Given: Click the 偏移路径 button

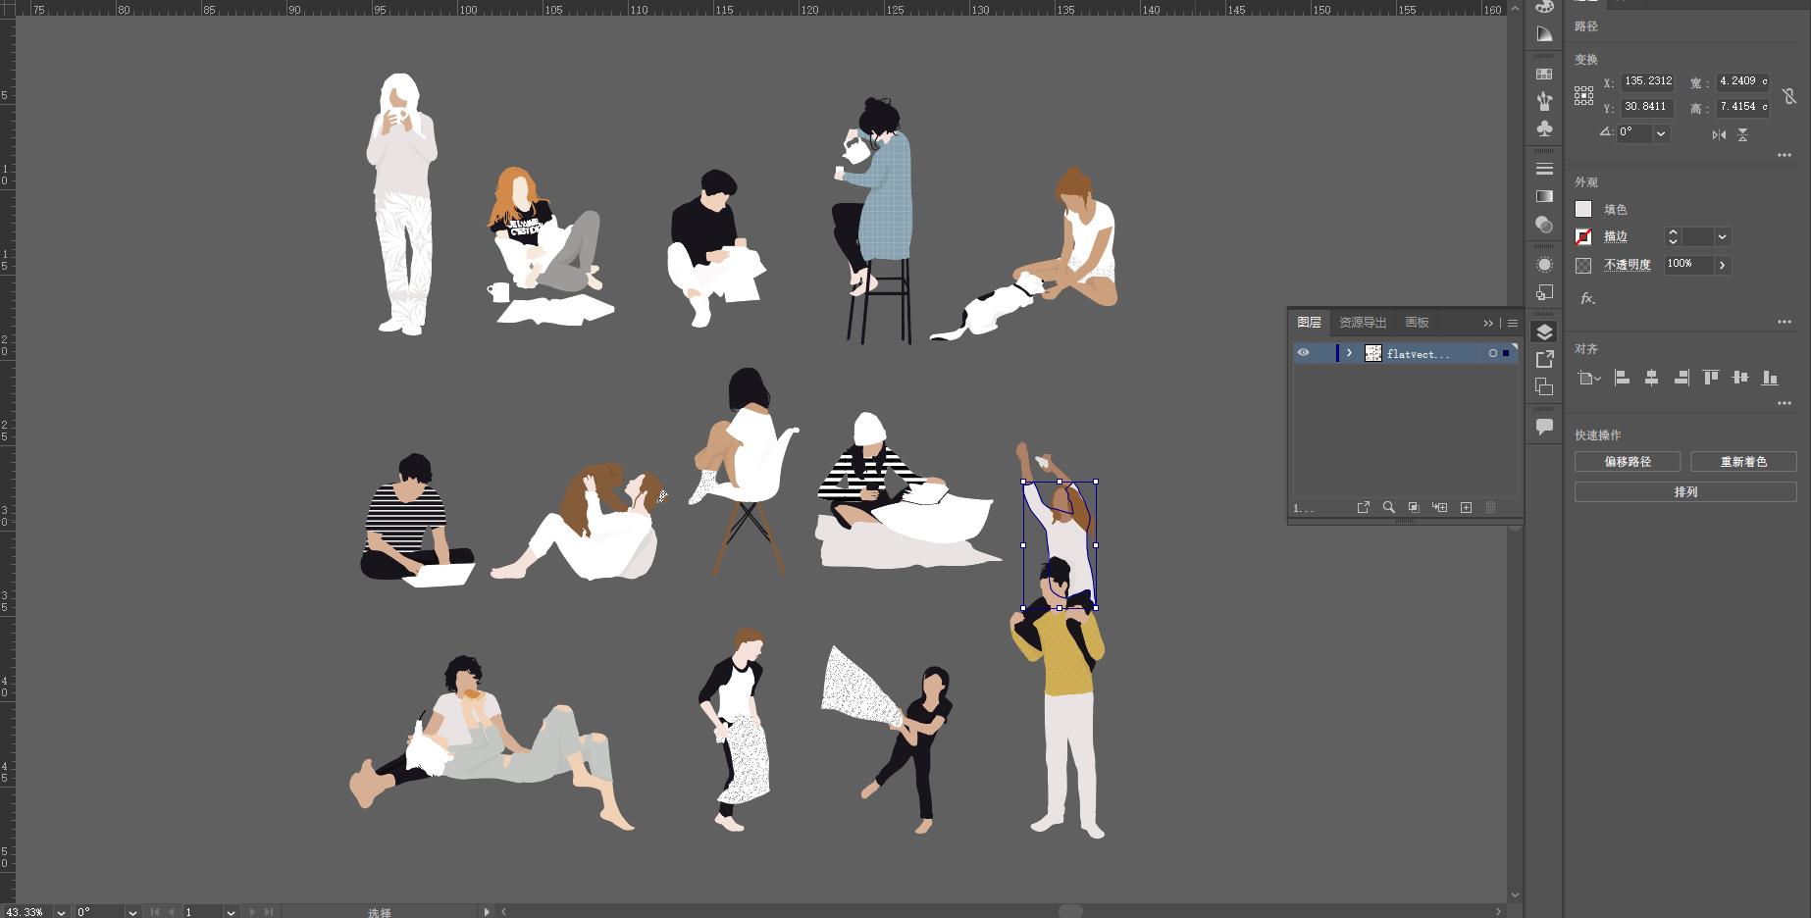Looking at the screenshot, I should pyautogui.click(x=1628, y=462).
